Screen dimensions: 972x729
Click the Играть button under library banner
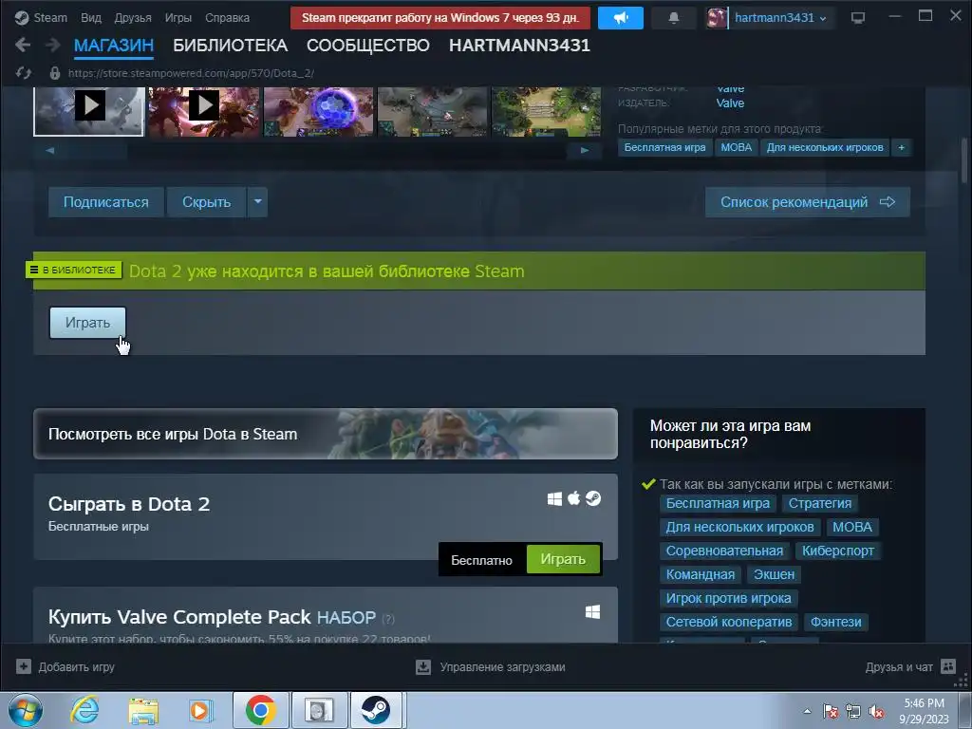pyautogui.click(x=87, y=323)
